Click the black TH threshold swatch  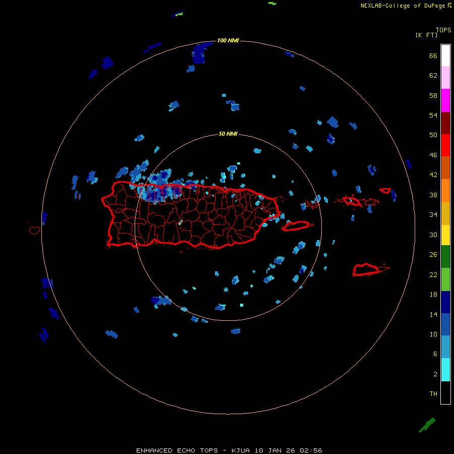pyautogui.click(x=445, y=392)
